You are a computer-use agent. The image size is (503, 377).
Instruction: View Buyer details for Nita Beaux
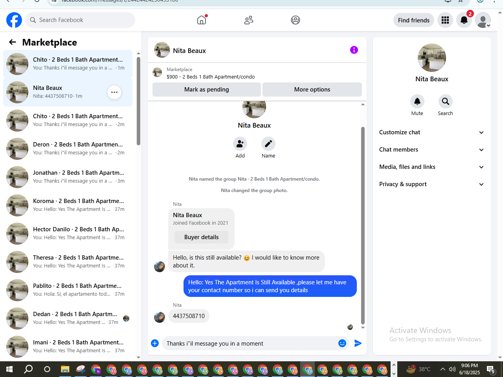coord(202,237)
